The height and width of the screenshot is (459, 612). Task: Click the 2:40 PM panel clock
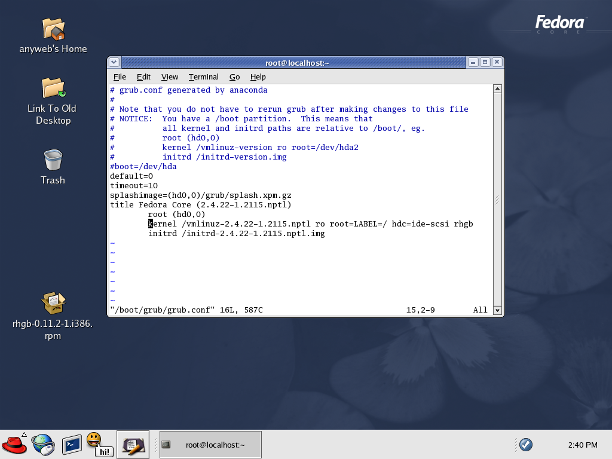pos(583,445)
